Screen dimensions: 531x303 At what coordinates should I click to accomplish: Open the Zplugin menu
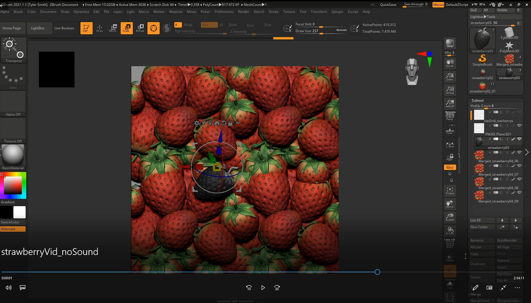pos(337,12)
